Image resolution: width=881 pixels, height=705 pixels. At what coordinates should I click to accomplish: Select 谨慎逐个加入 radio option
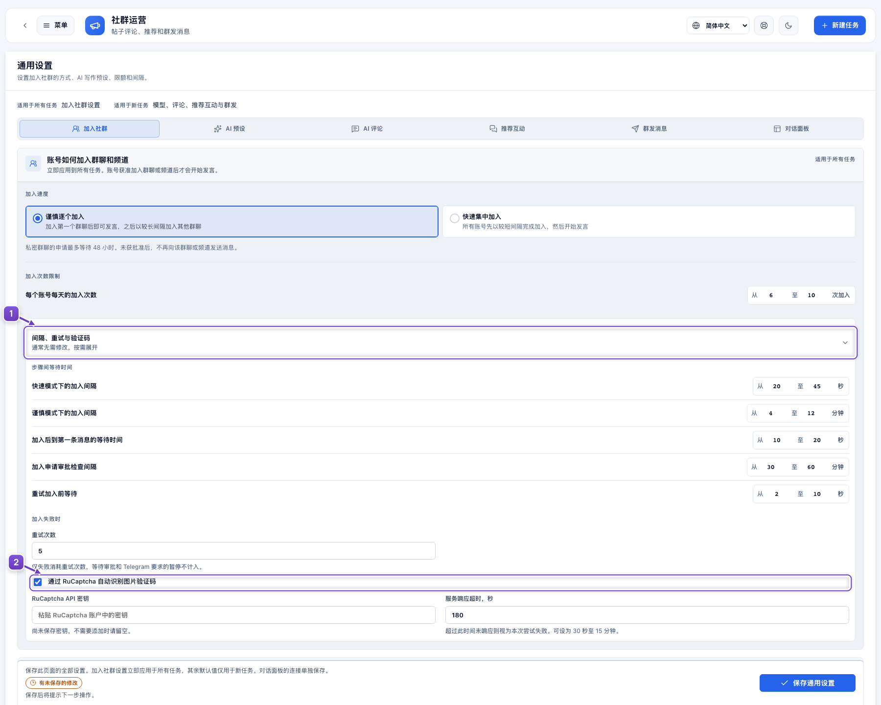[x=232, y=221]
